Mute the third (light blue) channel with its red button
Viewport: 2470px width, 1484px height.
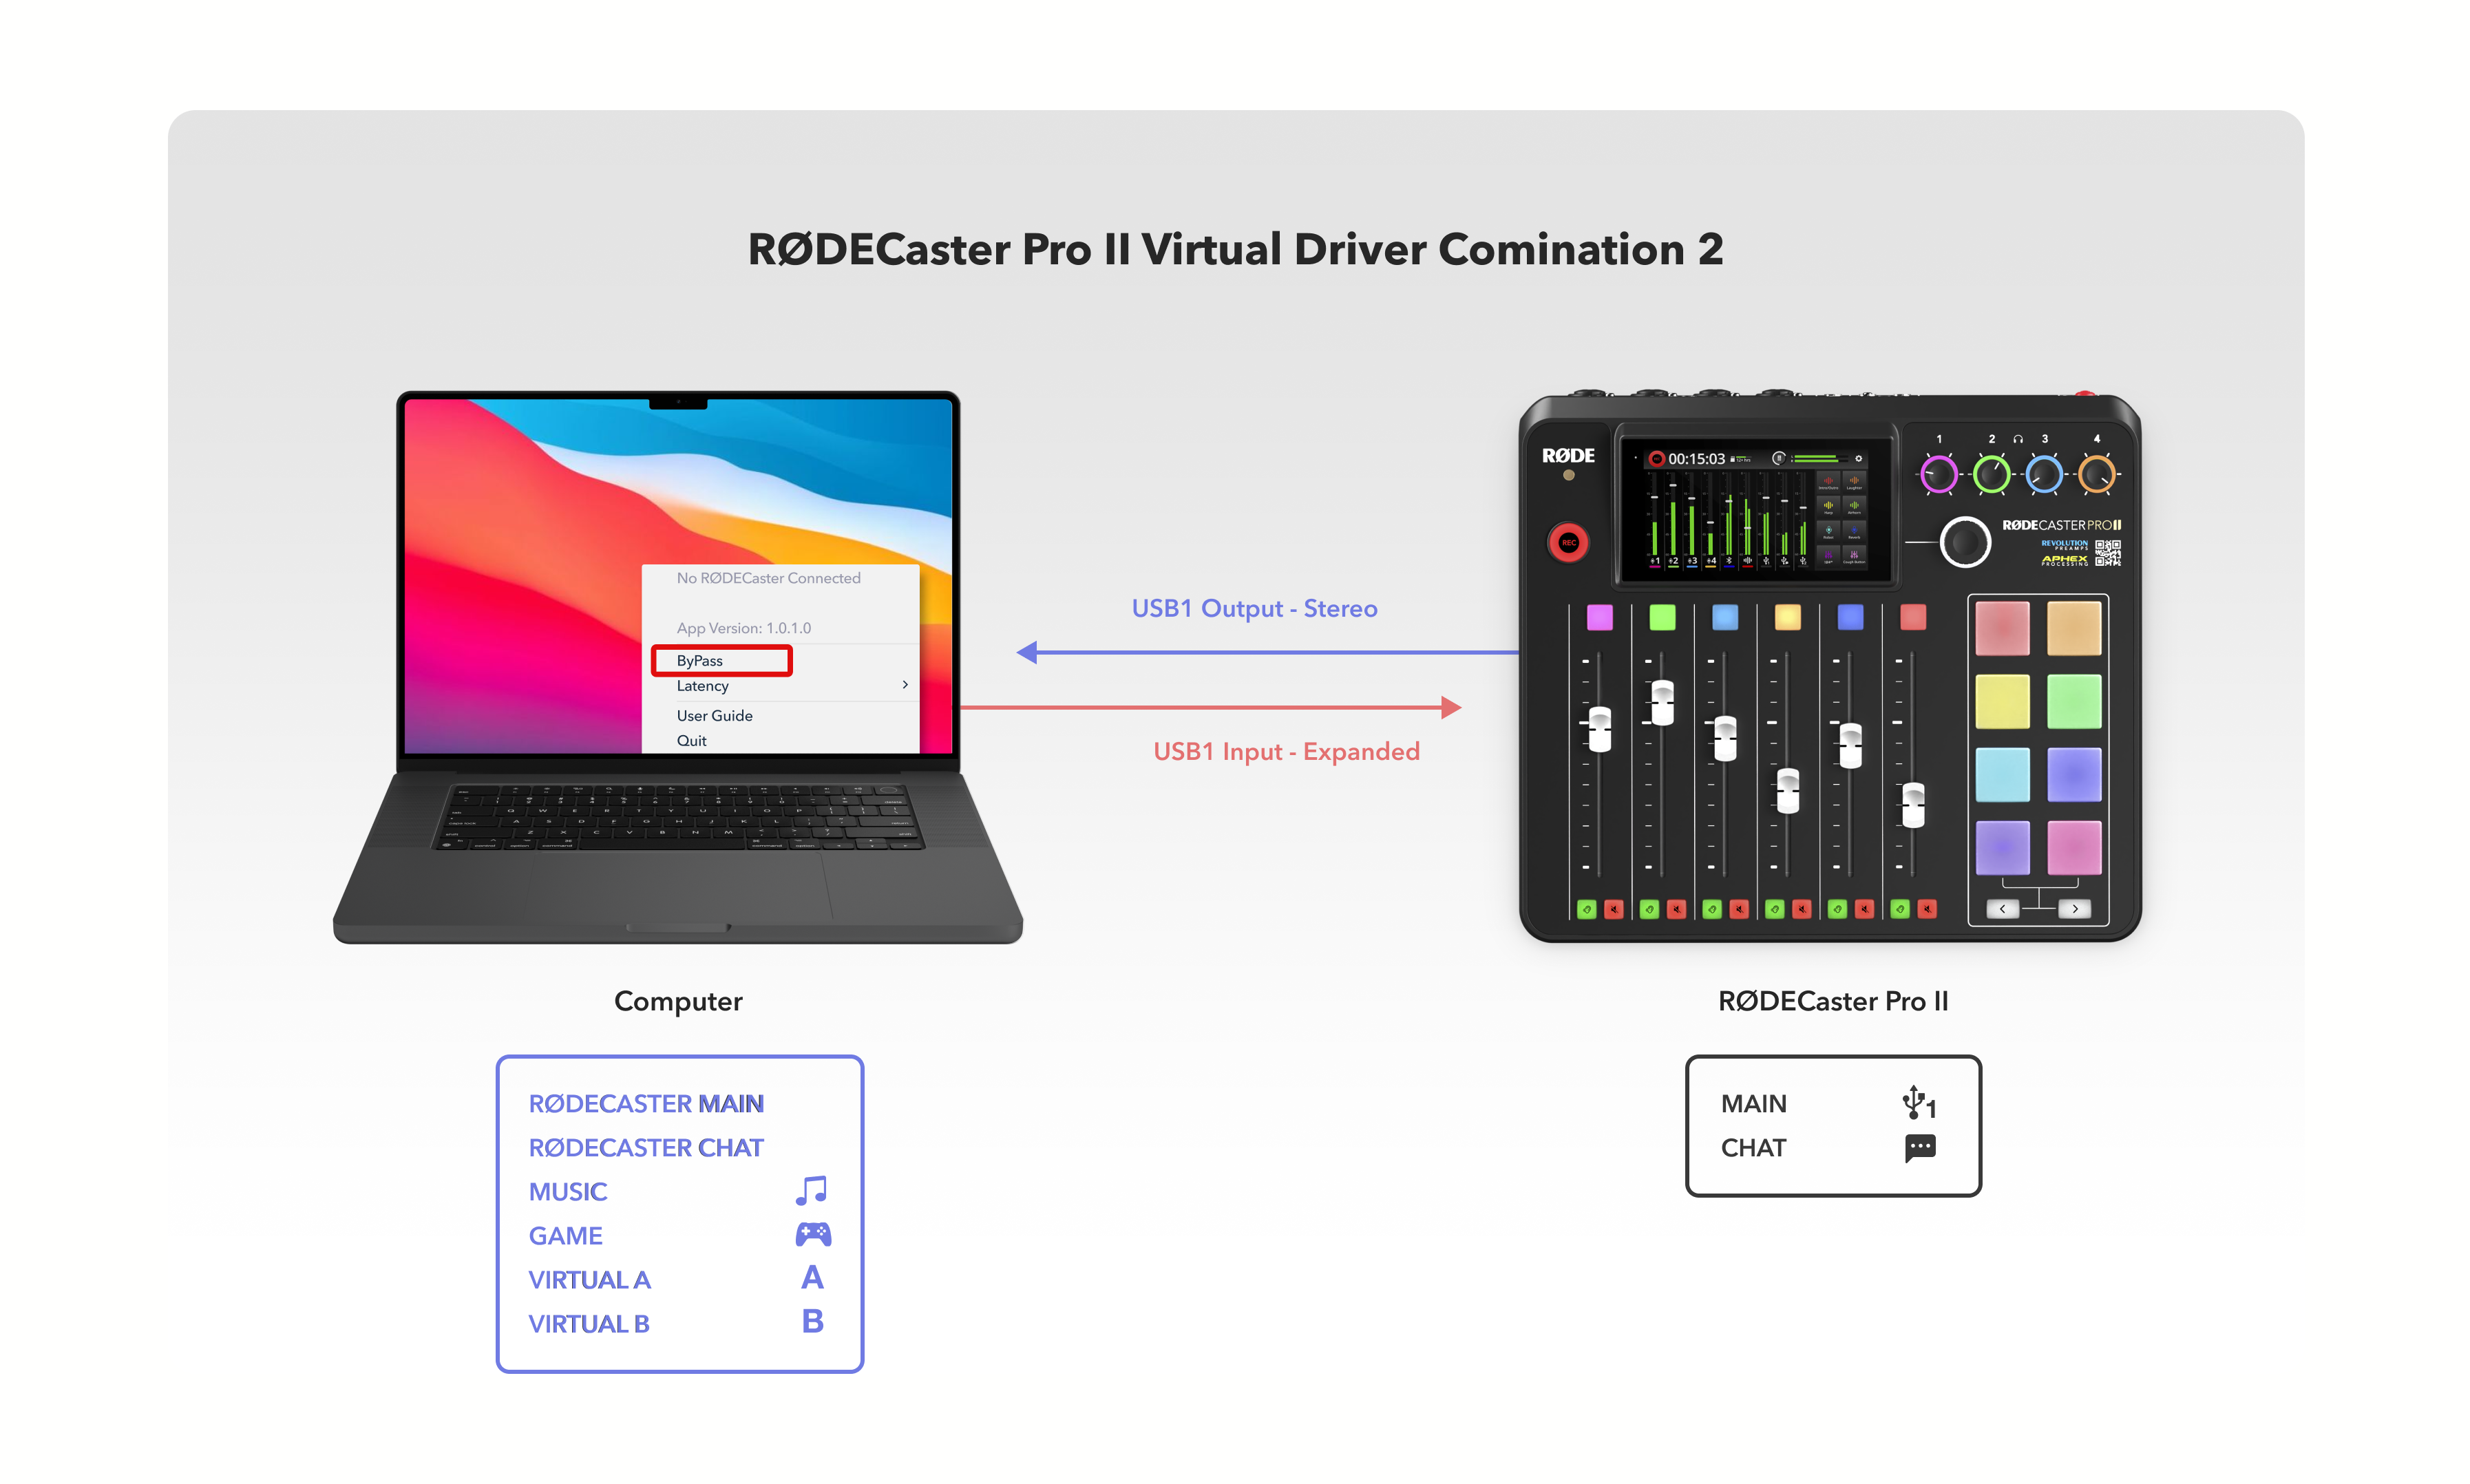(1738, 908)
